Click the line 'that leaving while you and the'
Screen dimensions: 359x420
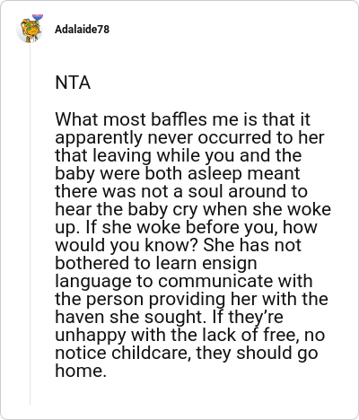179,155
